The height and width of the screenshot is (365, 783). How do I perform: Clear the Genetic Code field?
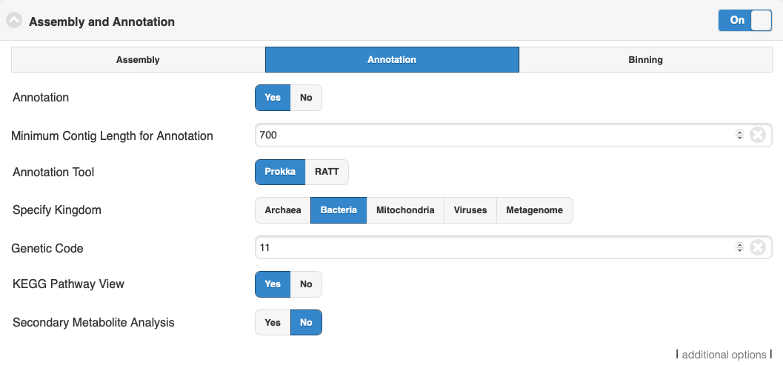coord(758,248)
